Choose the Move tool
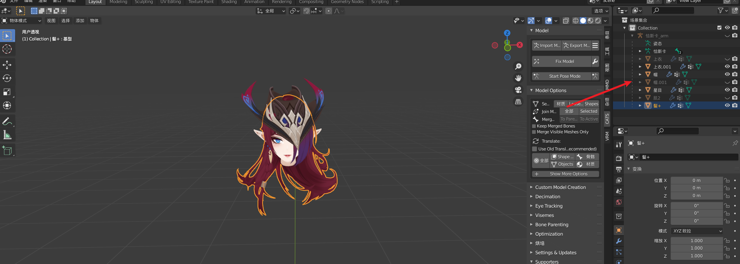Image resolution: width=740 pixels, height=264 pixels. tap(7, 65)
